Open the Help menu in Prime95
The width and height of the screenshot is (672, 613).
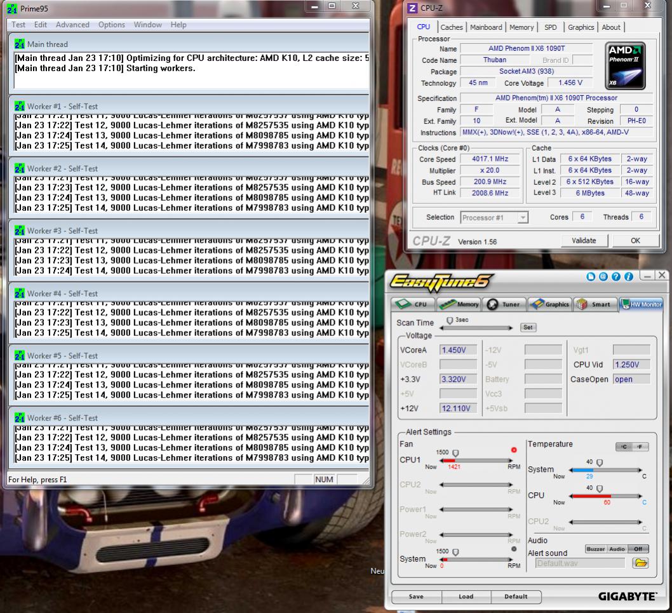coord(178,24)
